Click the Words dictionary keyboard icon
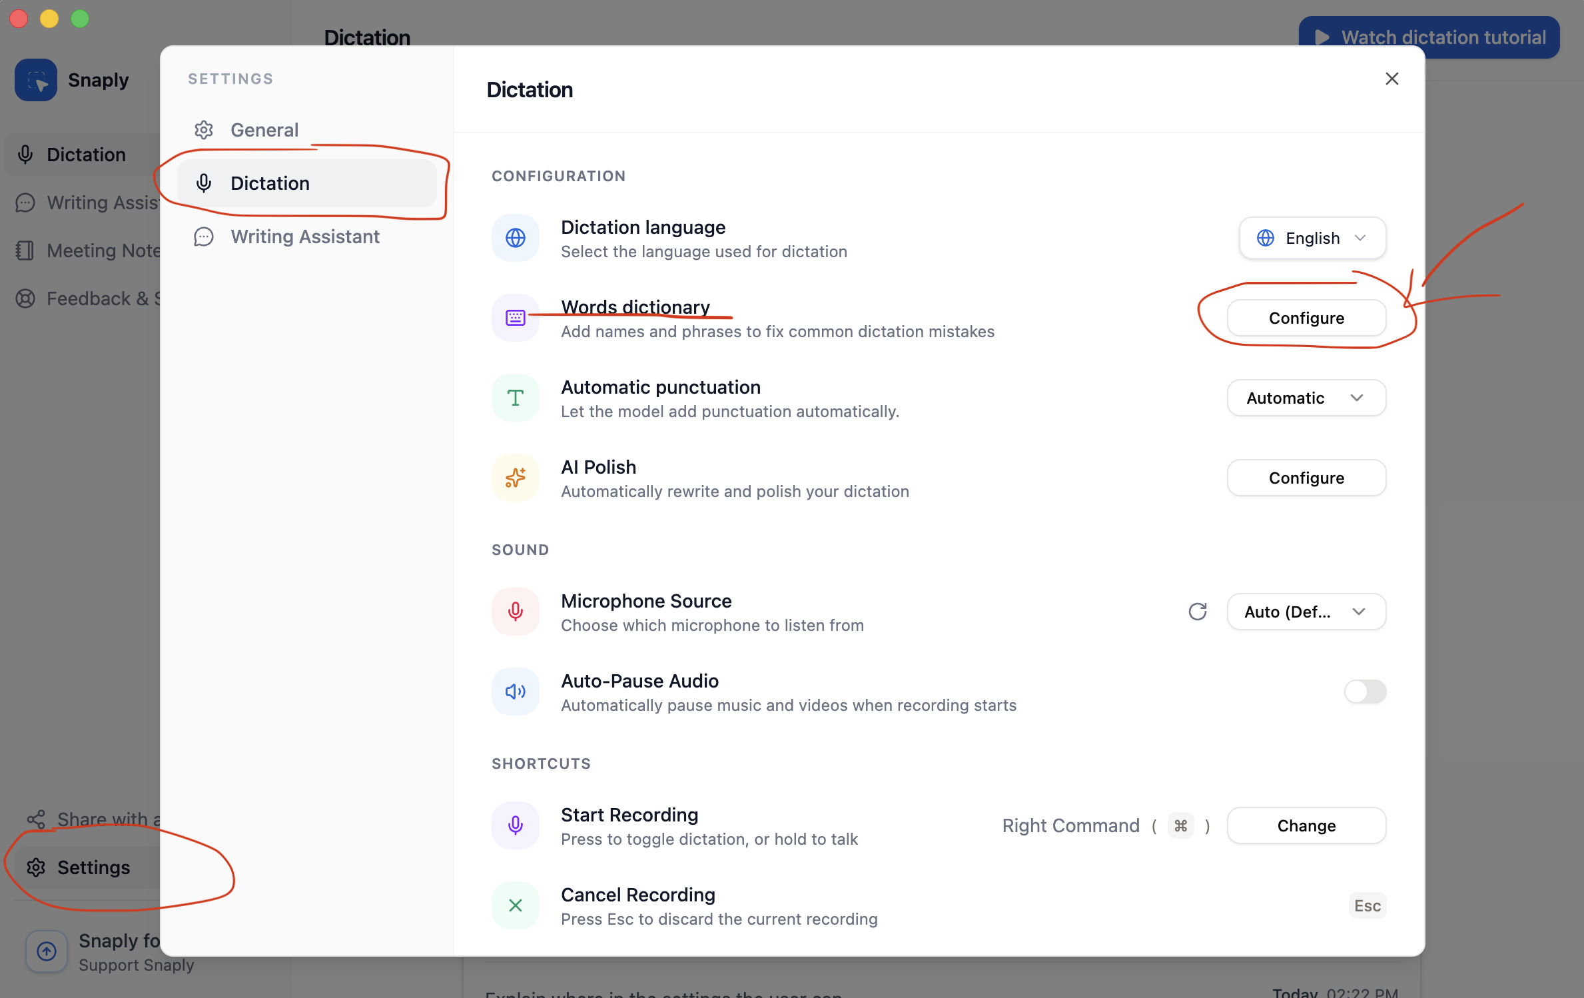 pyautogui.click(x=515, y=318)
